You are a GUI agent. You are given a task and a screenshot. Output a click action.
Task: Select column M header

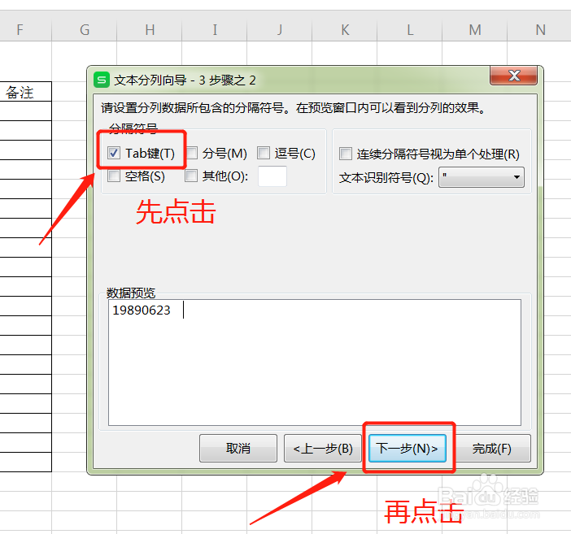pos(475,29)
